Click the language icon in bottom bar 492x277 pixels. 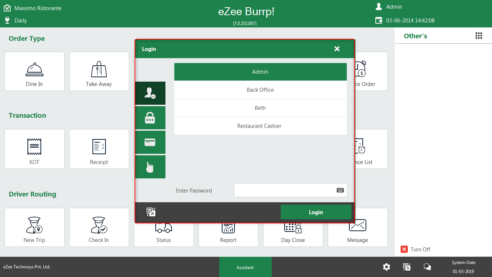pyautogui.click(x=407, y=267)
